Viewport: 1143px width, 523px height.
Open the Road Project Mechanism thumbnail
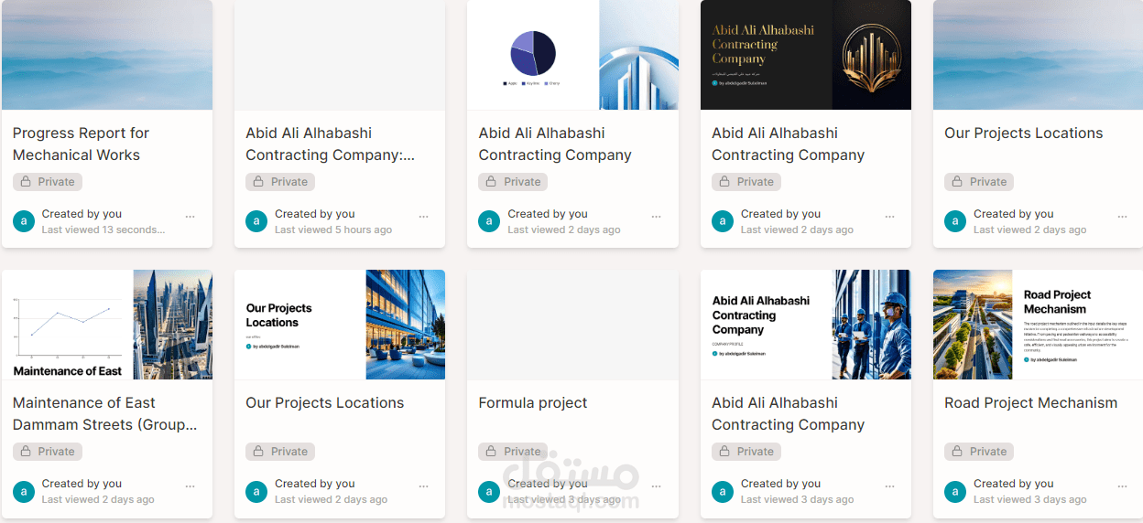(1038, 325)
